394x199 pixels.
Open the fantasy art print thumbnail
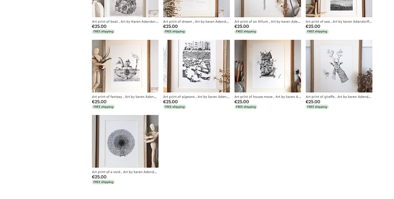[x=125, y=66]
